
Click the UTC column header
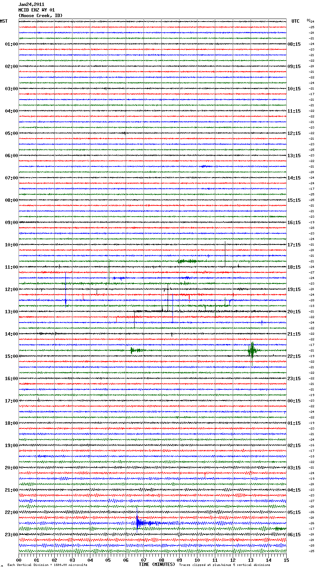295,21
